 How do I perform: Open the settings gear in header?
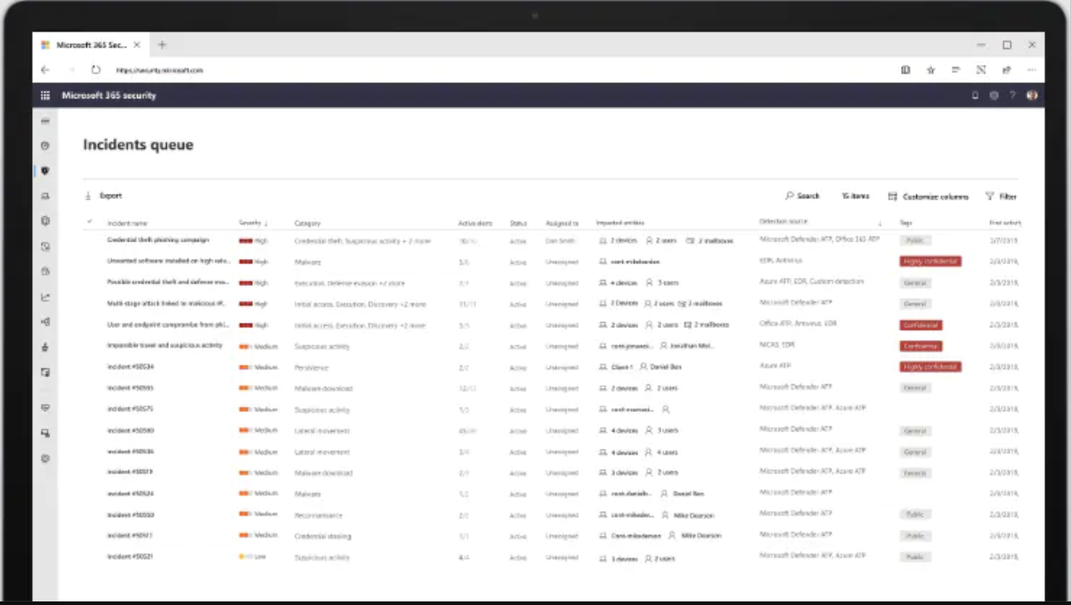(994, 95)
